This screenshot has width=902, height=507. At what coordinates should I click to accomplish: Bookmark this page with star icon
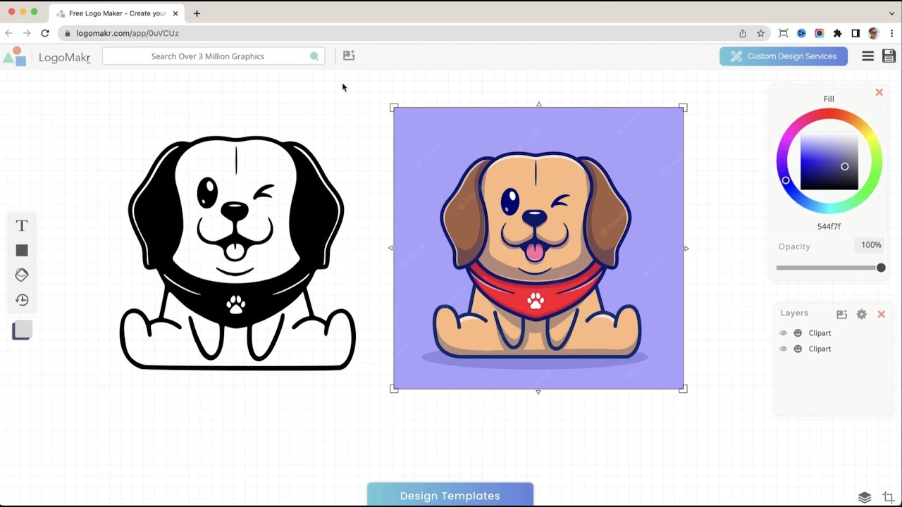pyautogui.click(x=761, y=33)
